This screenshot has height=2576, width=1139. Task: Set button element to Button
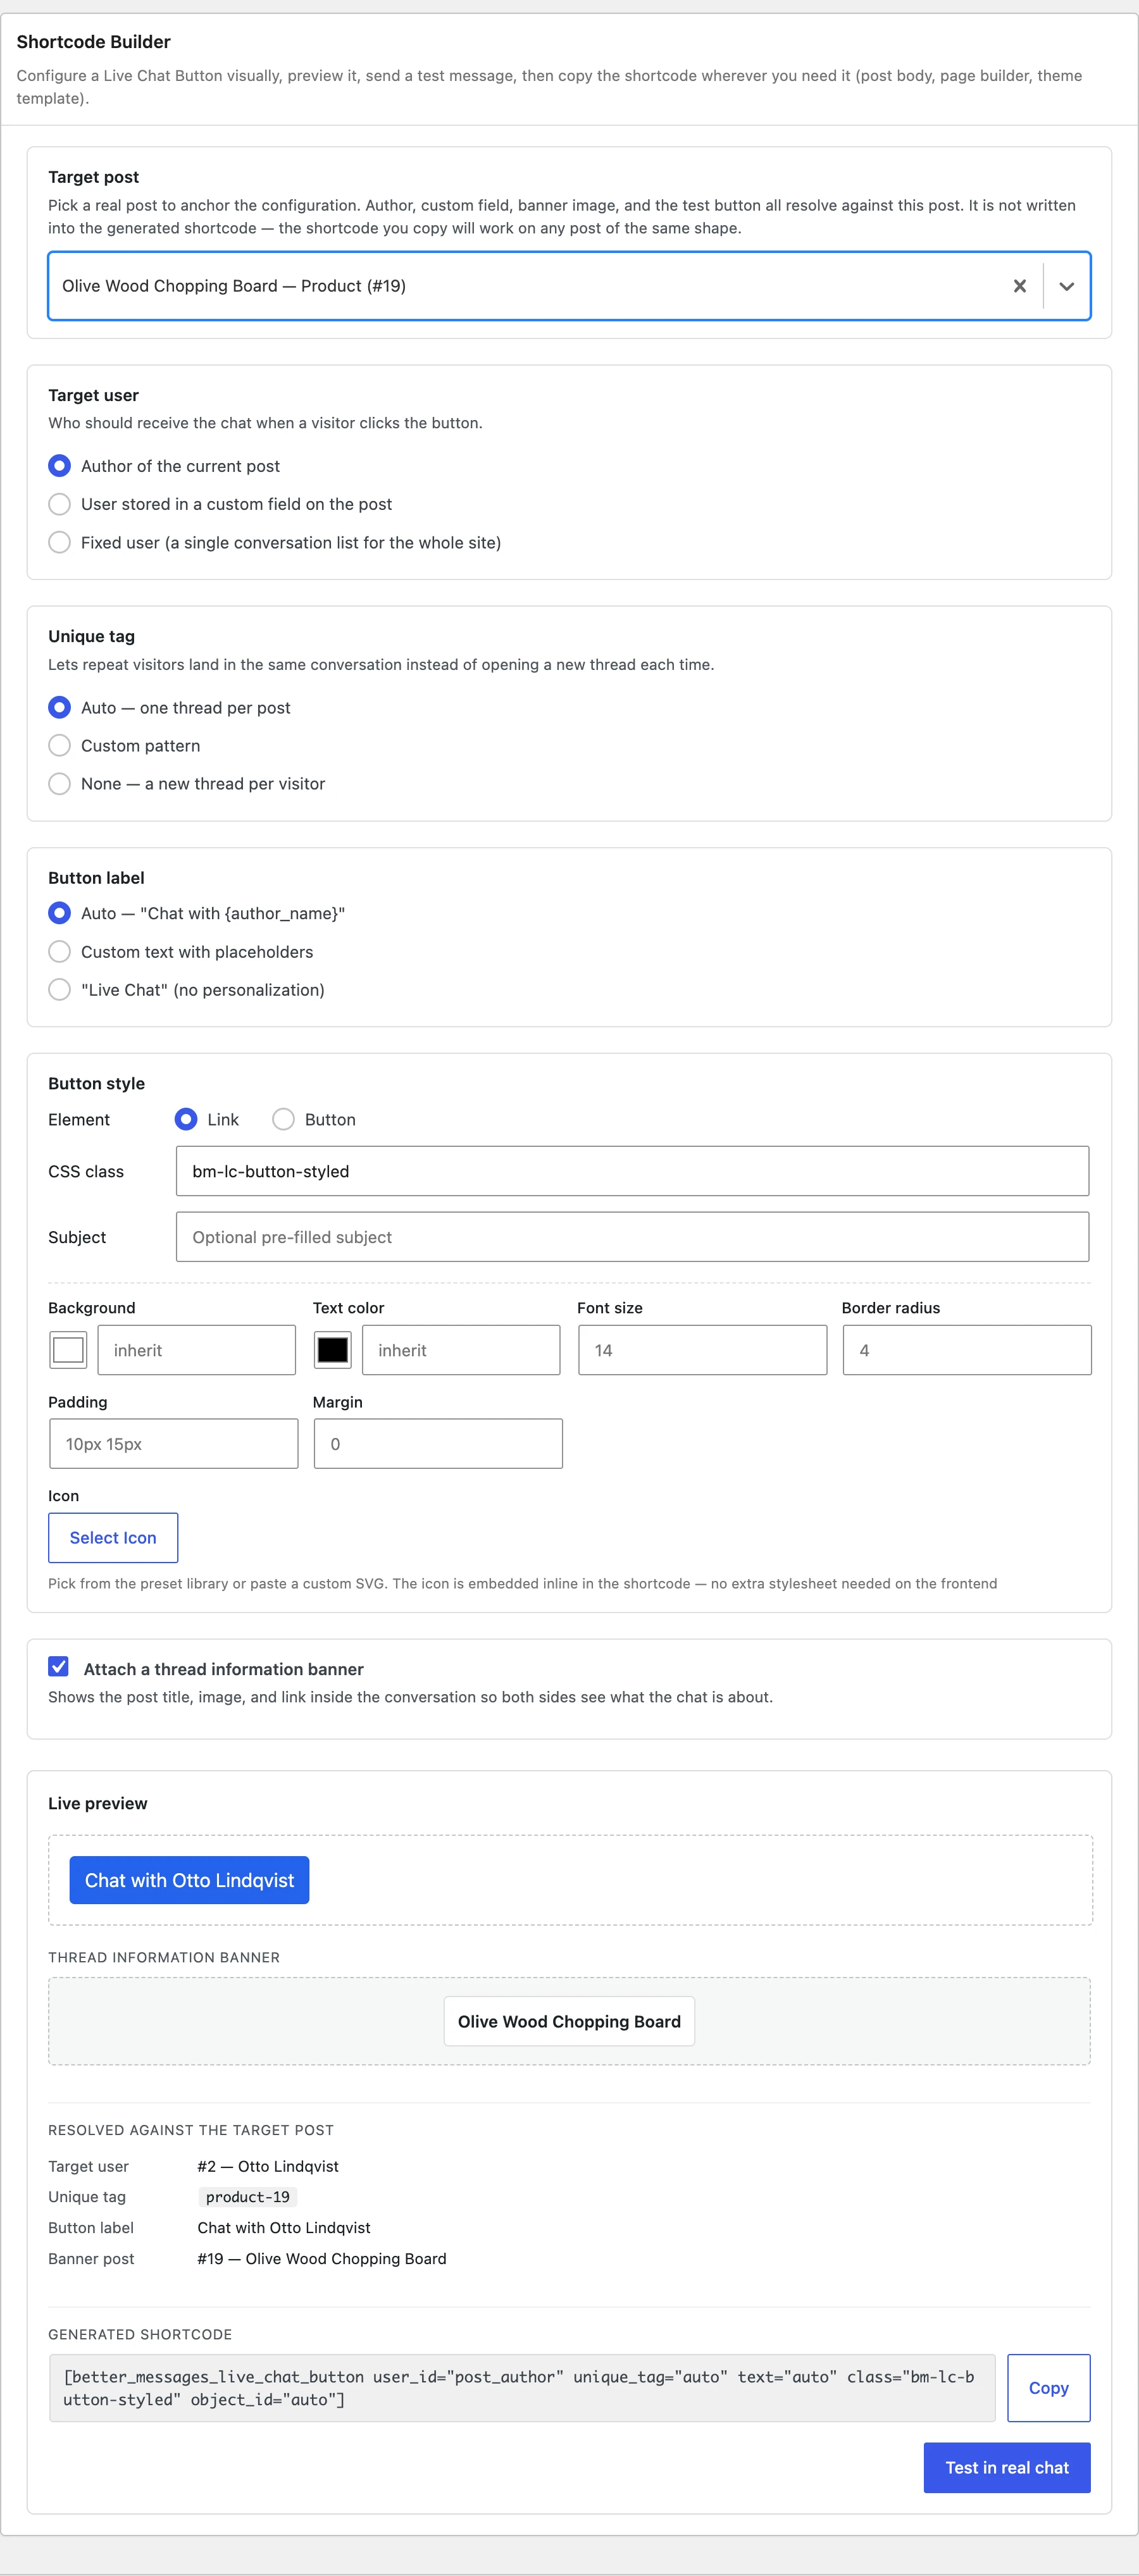pos(284,1119)
